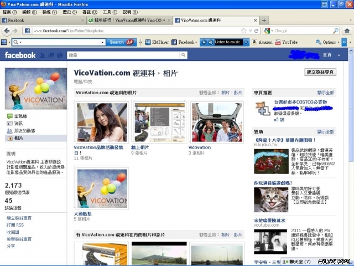The image size is (354, 266).
Task: Click the Google search input field
Action: 303,31
